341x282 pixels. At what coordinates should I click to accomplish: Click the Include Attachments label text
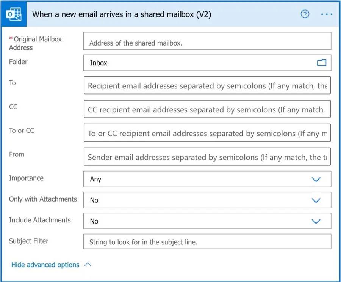(40, 220)
